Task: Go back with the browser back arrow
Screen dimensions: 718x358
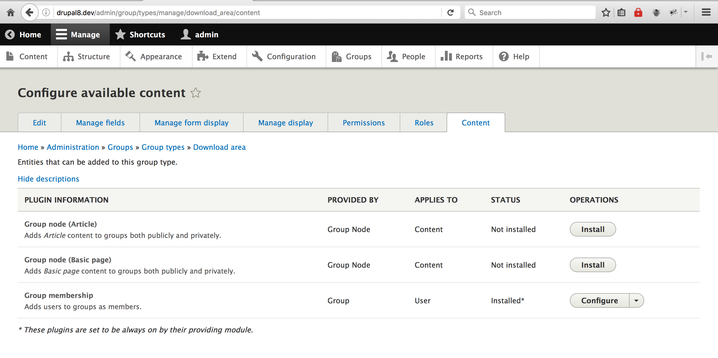Action: [x=29, y=12]
